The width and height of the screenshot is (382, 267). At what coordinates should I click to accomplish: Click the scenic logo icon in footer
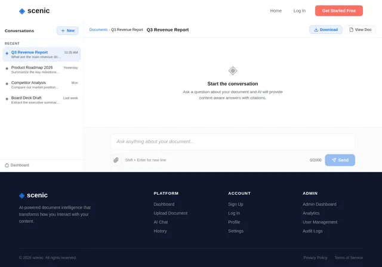pyautogui.click(x=21, y=195)
